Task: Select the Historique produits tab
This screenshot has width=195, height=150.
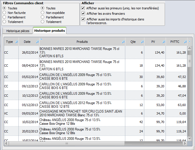Action: [x=50, y=30]
